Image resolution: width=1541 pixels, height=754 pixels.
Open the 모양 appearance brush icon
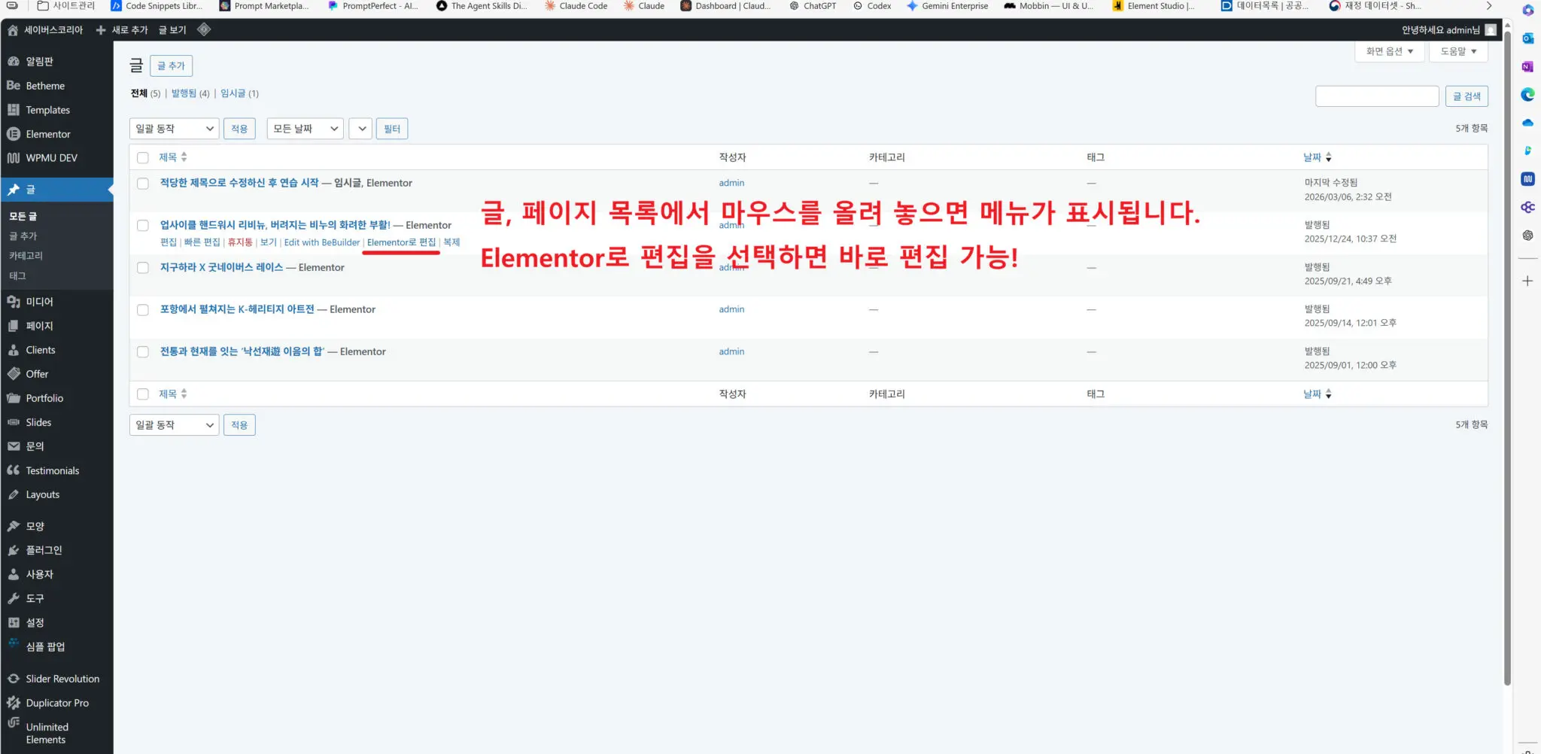(14, 525)
